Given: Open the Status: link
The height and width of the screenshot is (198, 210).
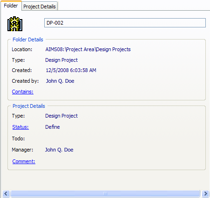Looking at the screenshot, I should coord(20,127).
